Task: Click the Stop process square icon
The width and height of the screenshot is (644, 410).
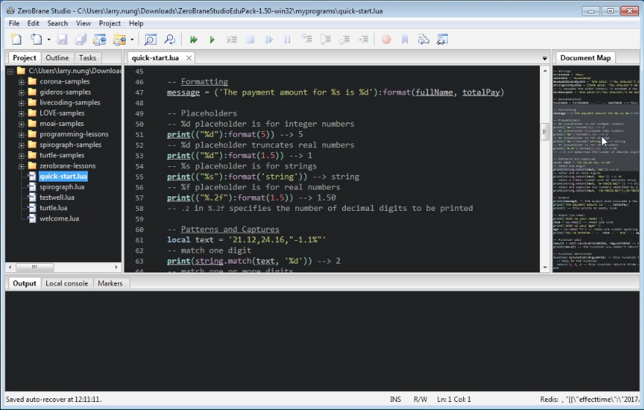Action: [250, 40]
